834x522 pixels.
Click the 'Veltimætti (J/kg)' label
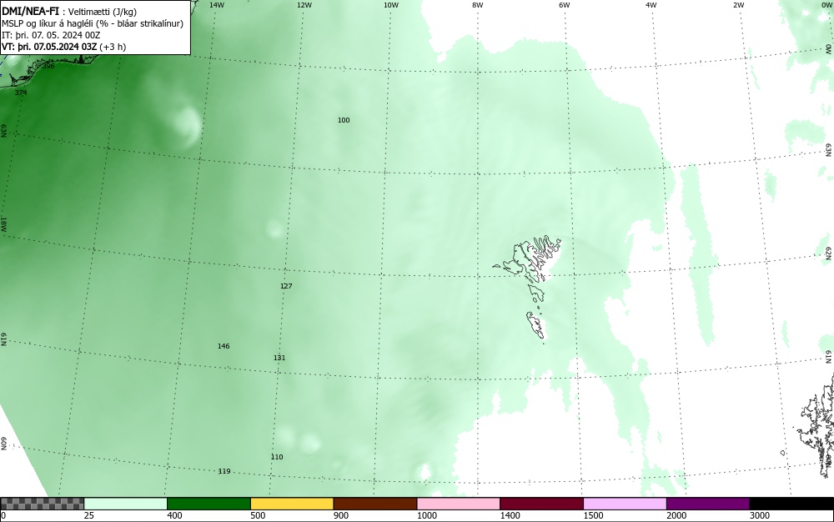tap(103, 13)
